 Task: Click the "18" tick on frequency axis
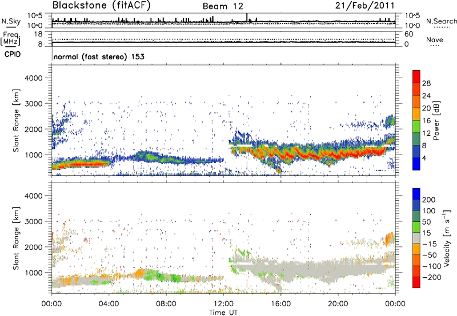pyautogui.click(x=38, y=34)
